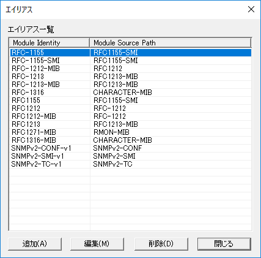Sort by the Module Identity column header
The width and height of the screenshot is (261, 258).
(x=50, y=43)
